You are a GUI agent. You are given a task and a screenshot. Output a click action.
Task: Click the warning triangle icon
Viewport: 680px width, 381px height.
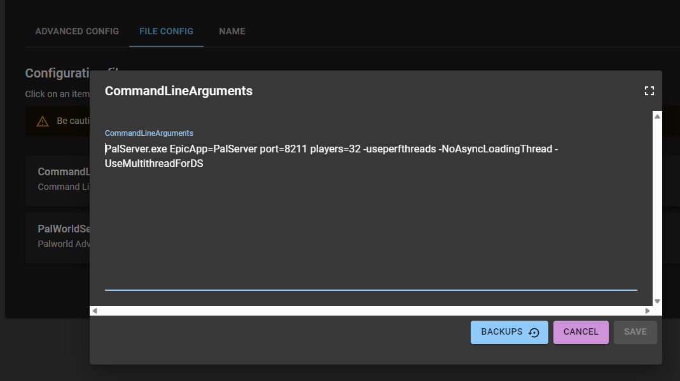[x=43, y=121]
